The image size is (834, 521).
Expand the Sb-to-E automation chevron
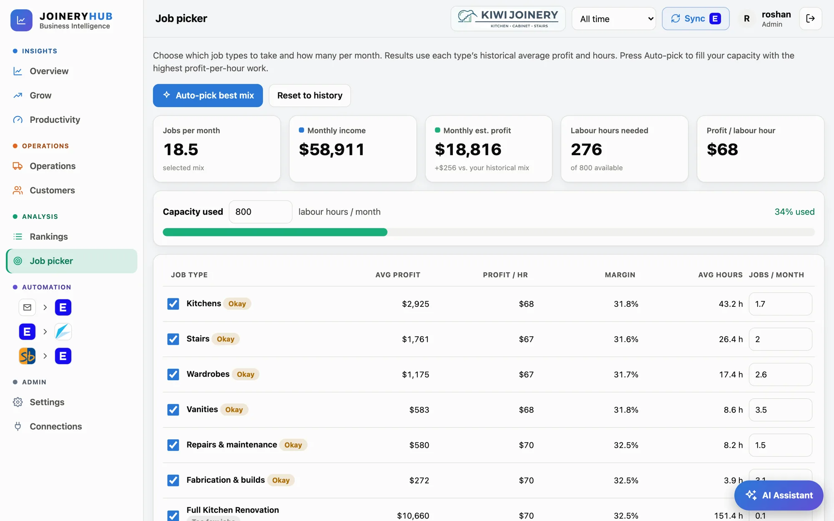pos(45,356)
